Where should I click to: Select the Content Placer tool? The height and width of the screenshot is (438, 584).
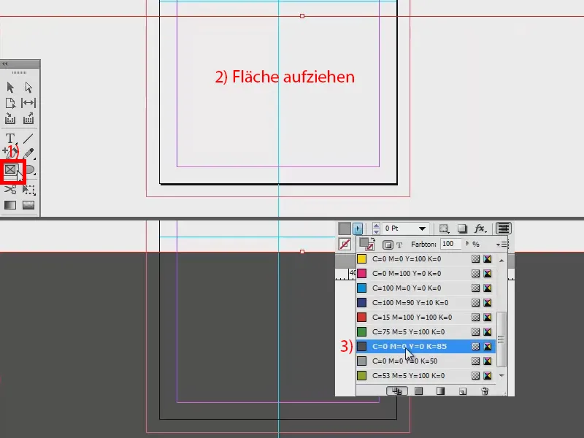pyautogui.click(x=28, y=119)
